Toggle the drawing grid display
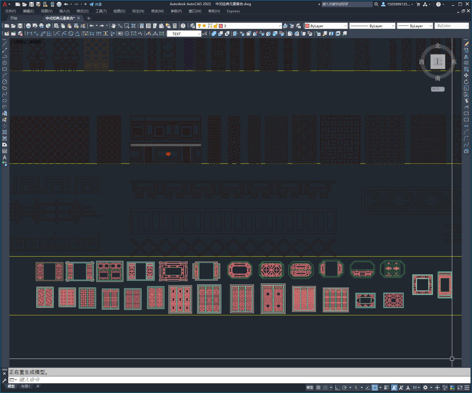The width and height of the screenshot is (472, 393). click(318, 388)
